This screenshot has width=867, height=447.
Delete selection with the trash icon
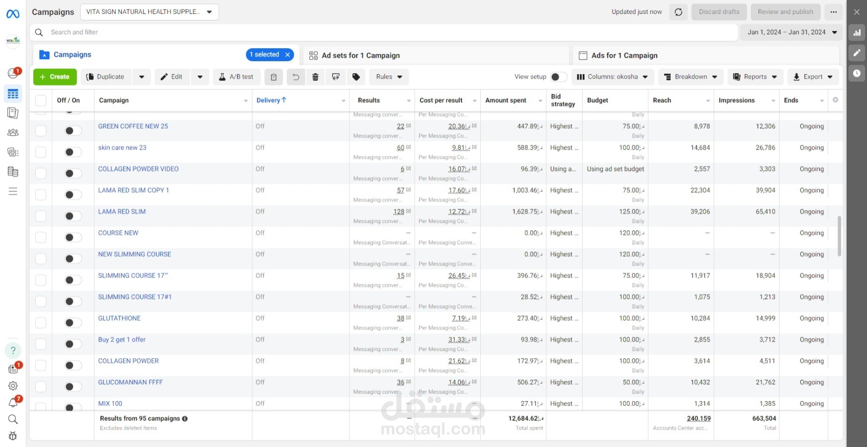315,77
